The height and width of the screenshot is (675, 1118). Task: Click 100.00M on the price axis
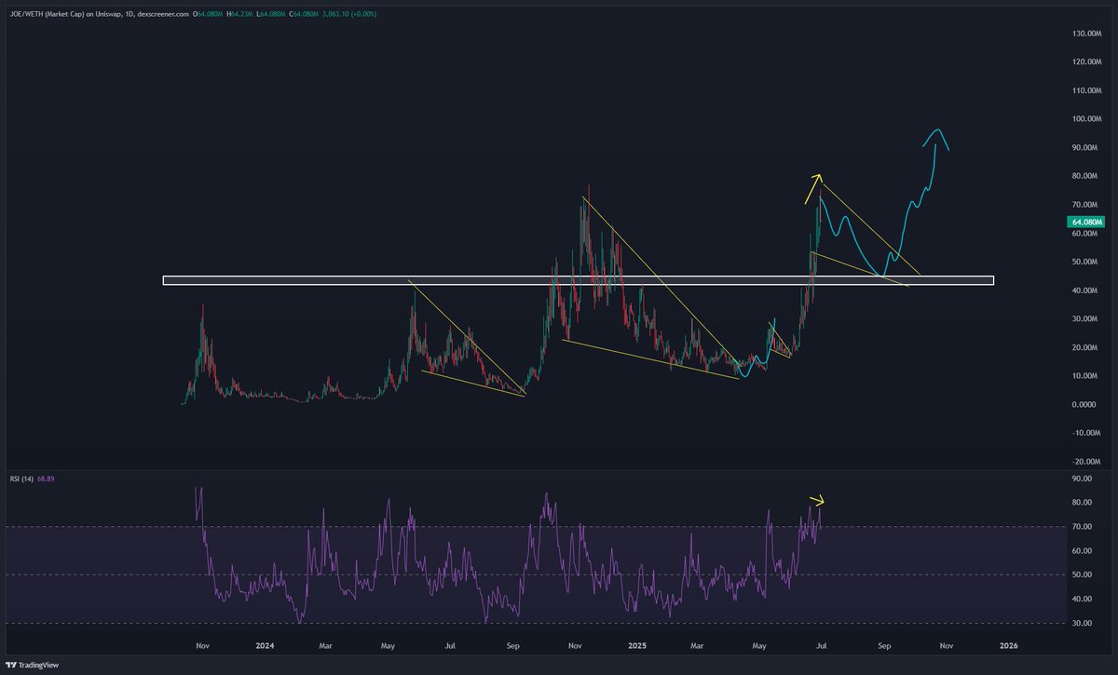click(1087, 119)
